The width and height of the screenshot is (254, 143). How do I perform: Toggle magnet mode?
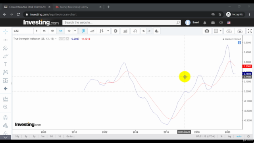[6, 118]
